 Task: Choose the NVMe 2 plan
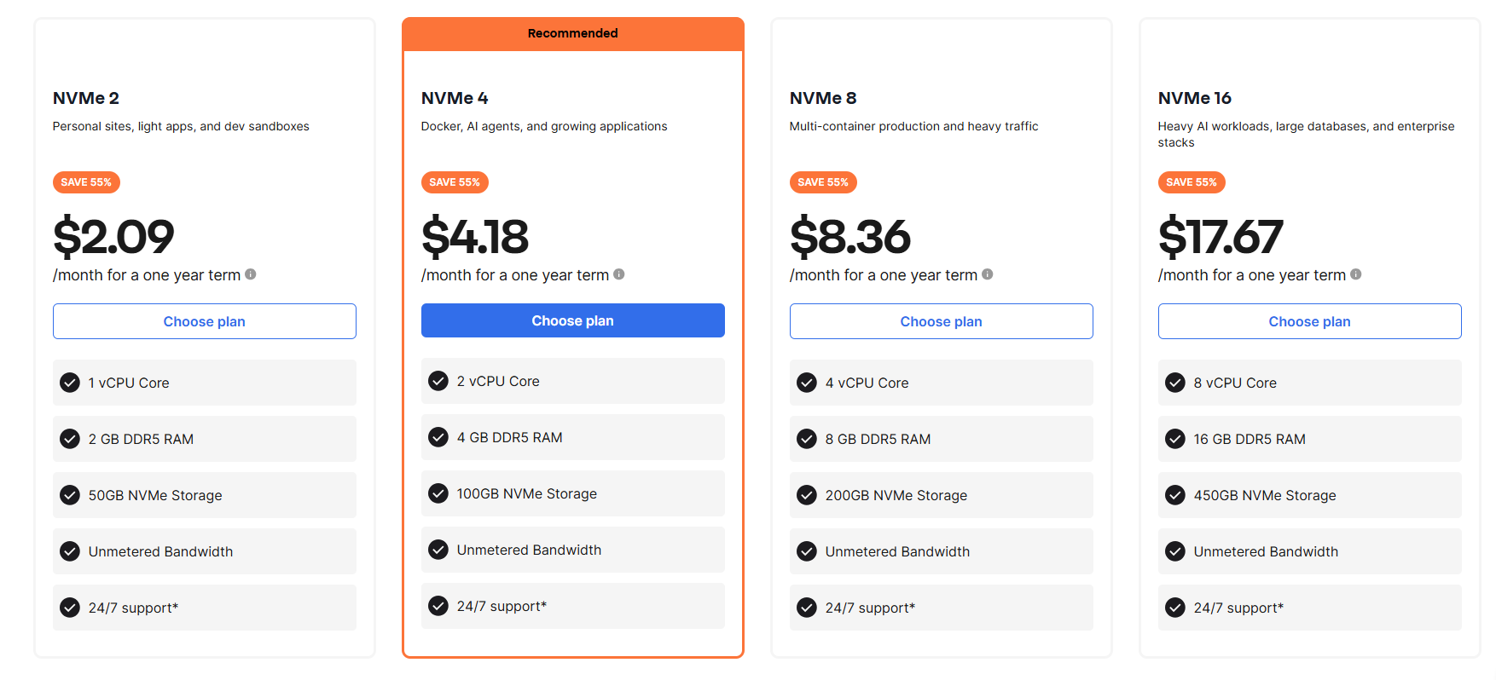205,321
